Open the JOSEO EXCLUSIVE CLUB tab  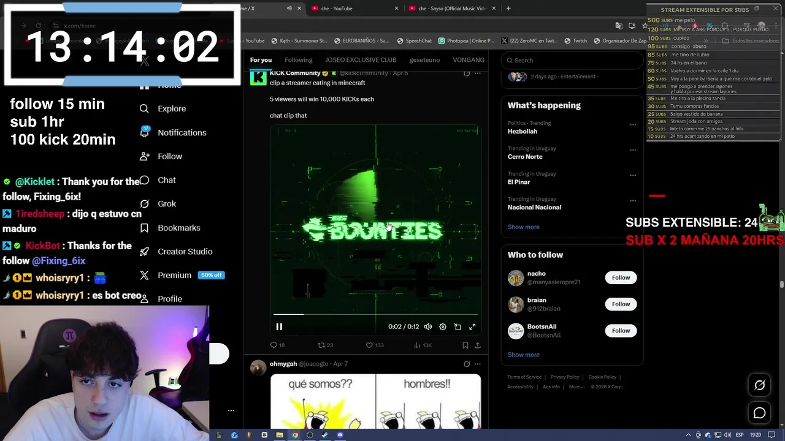click(x=361, y=60)
